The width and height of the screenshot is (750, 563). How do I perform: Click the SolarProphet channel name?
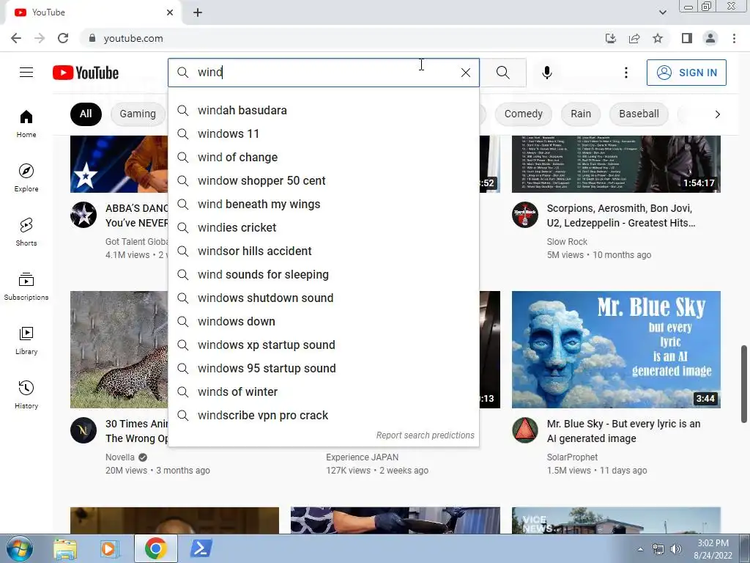coord(572,457)
